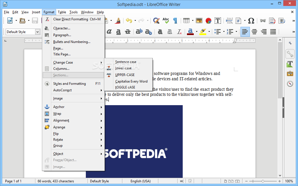This screenshot has width=298, height=186.
Task: Open the Highlighting color dropdown arrow
Action: pyautogui.click(x=209, y=32)
